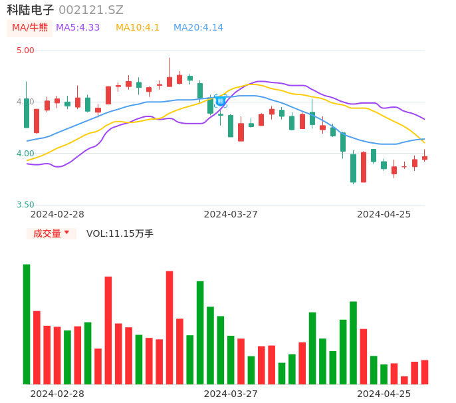Click 2024-03-27 date under the candlestick chart
The image size is (456, 403).
click(231, 214)
